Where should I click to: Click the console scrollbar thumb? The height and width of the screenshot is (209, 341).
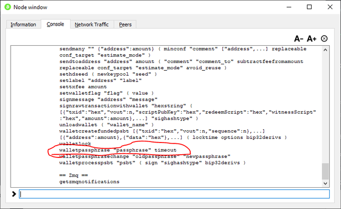[x=326, y=171]
